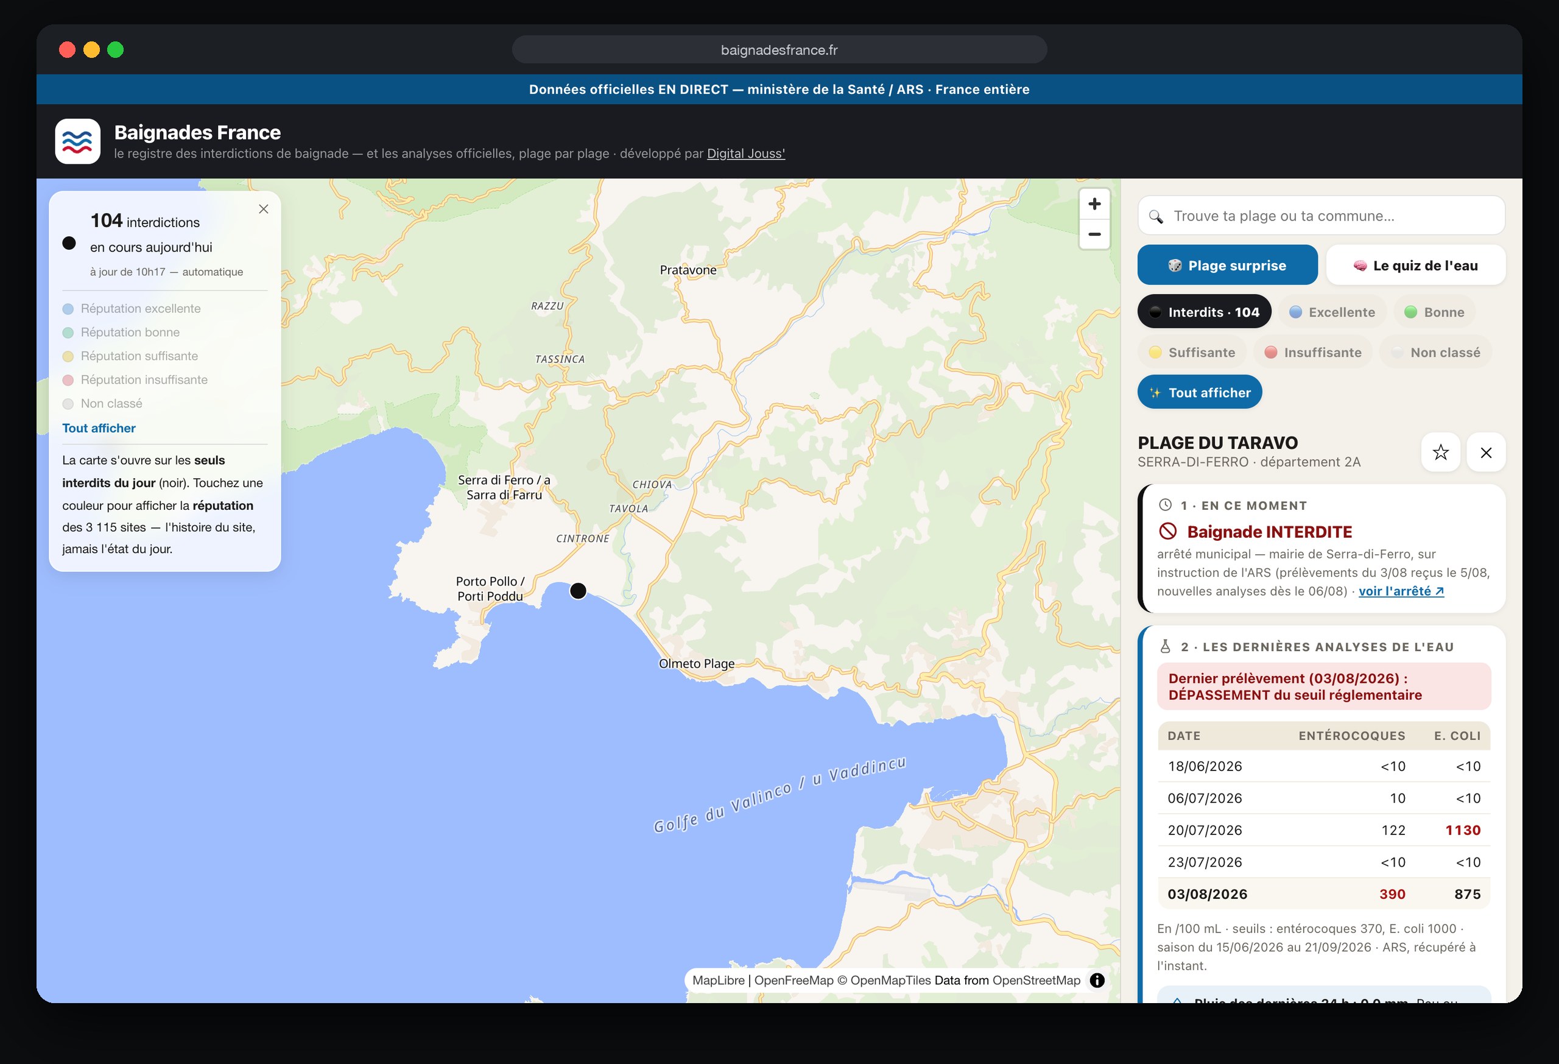Image resolution: width=1559 pixels, height=1064 pixels.
Task: Open the voir l'arrêté link
Action: coord(1401,591)
